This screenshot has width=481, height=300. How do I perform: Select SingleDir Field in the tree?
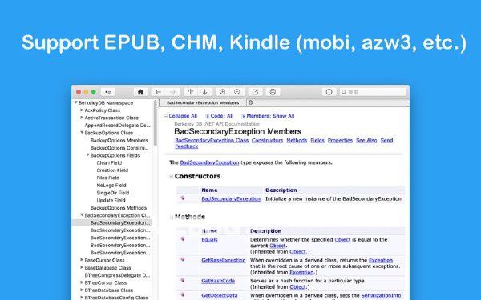point(112,193)
